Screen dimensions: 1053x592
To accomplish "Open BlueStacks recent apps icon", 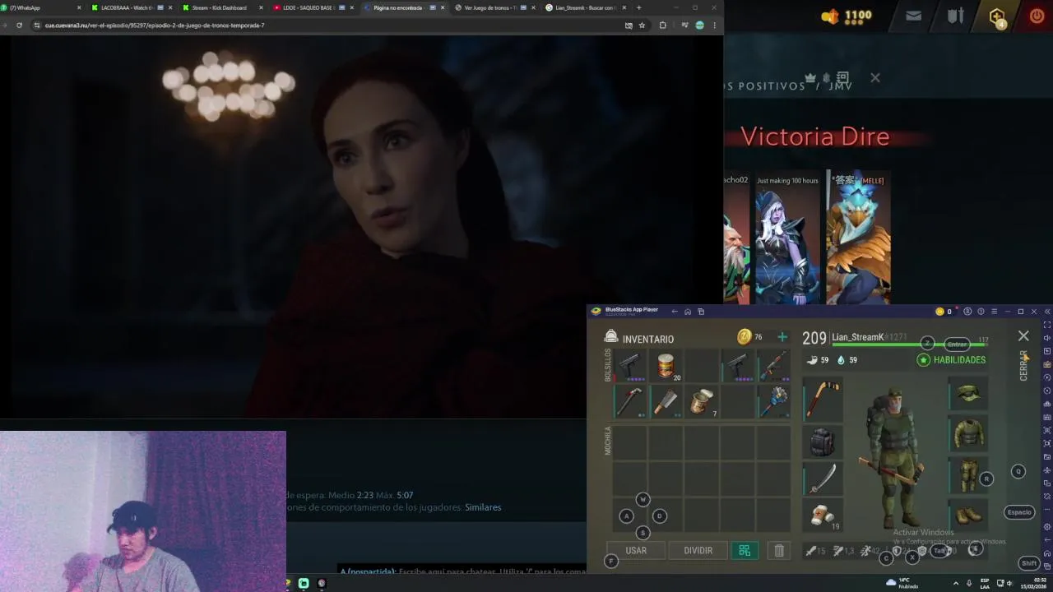I will [x=701, y=312].
